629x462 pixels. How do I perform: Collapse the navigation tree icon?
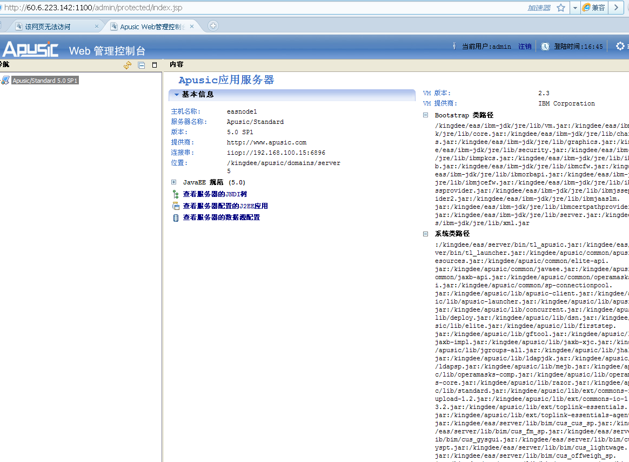click(141, 65)
